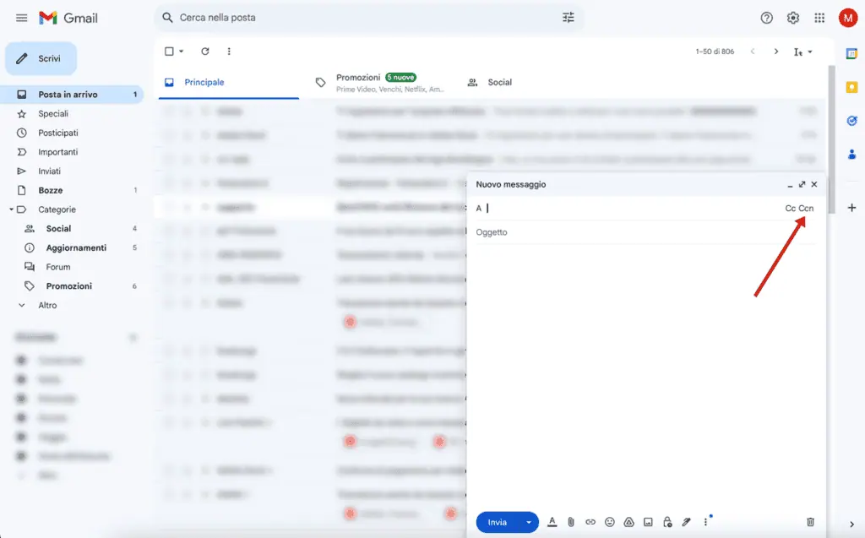865x538 pixels.
Task: Open the Social inbox tab
Action: click(499, 83)
